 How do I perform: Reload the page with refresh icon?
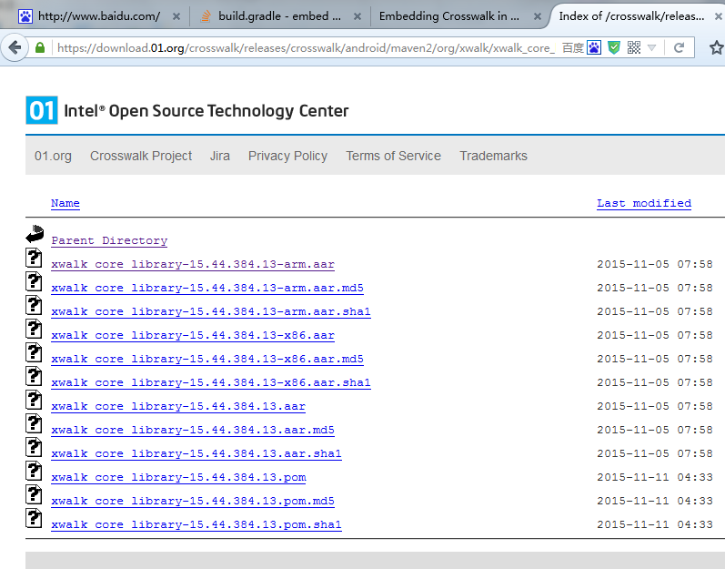[x=679, y=47]
